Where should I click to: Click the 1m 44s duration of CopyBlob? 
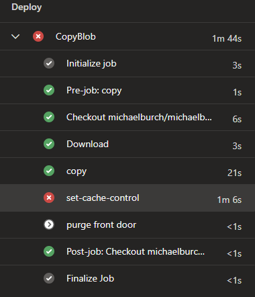coord(227,38)
